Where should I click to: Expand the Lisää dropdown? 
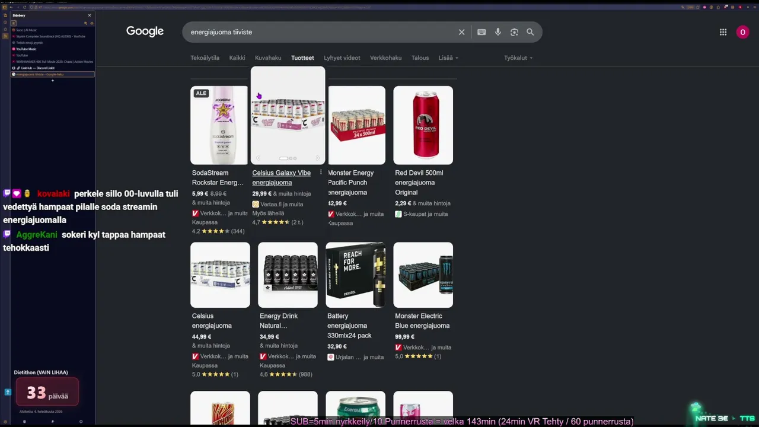click(x=448, y=58)
